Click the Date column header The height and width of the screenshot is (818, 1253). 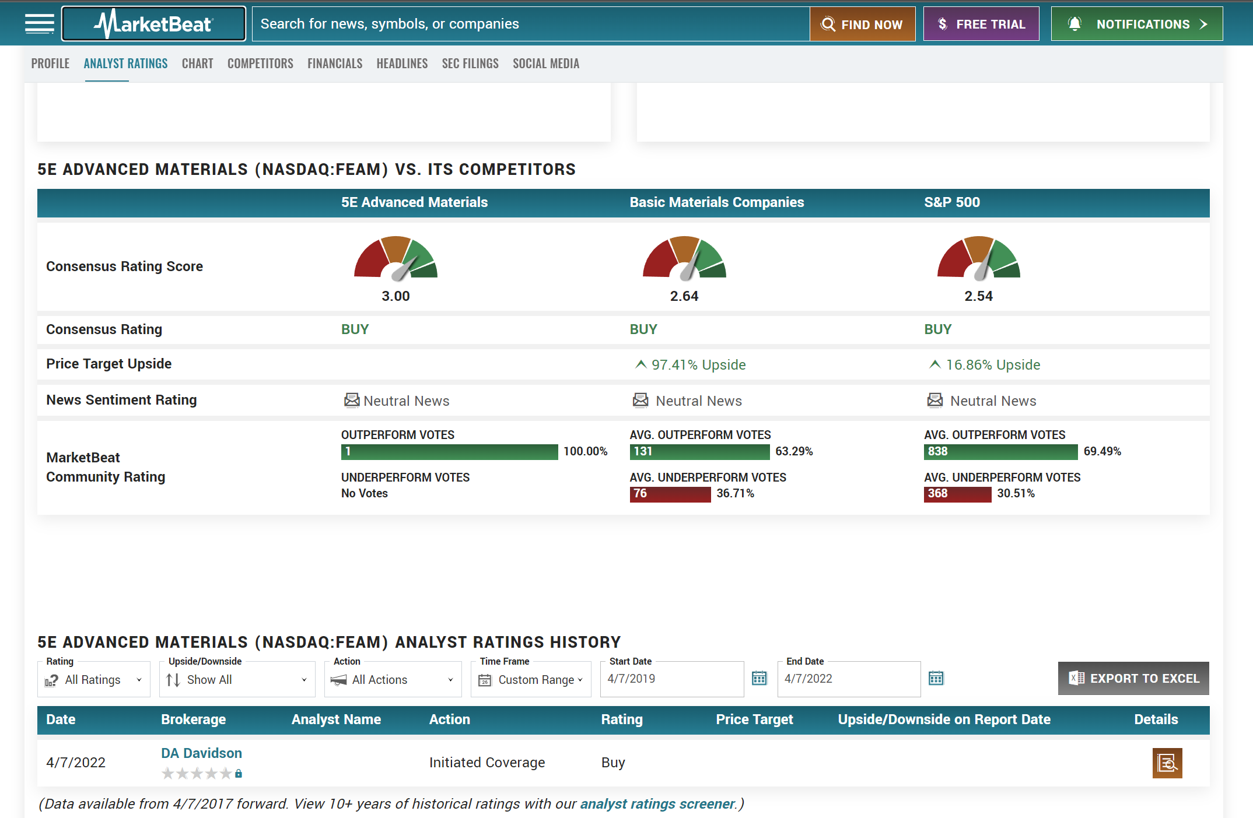pyautogui.click(x=61, y=719)
